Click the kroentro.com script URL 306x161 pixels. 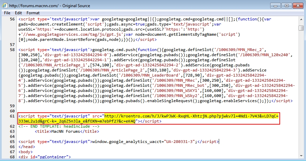149,118
